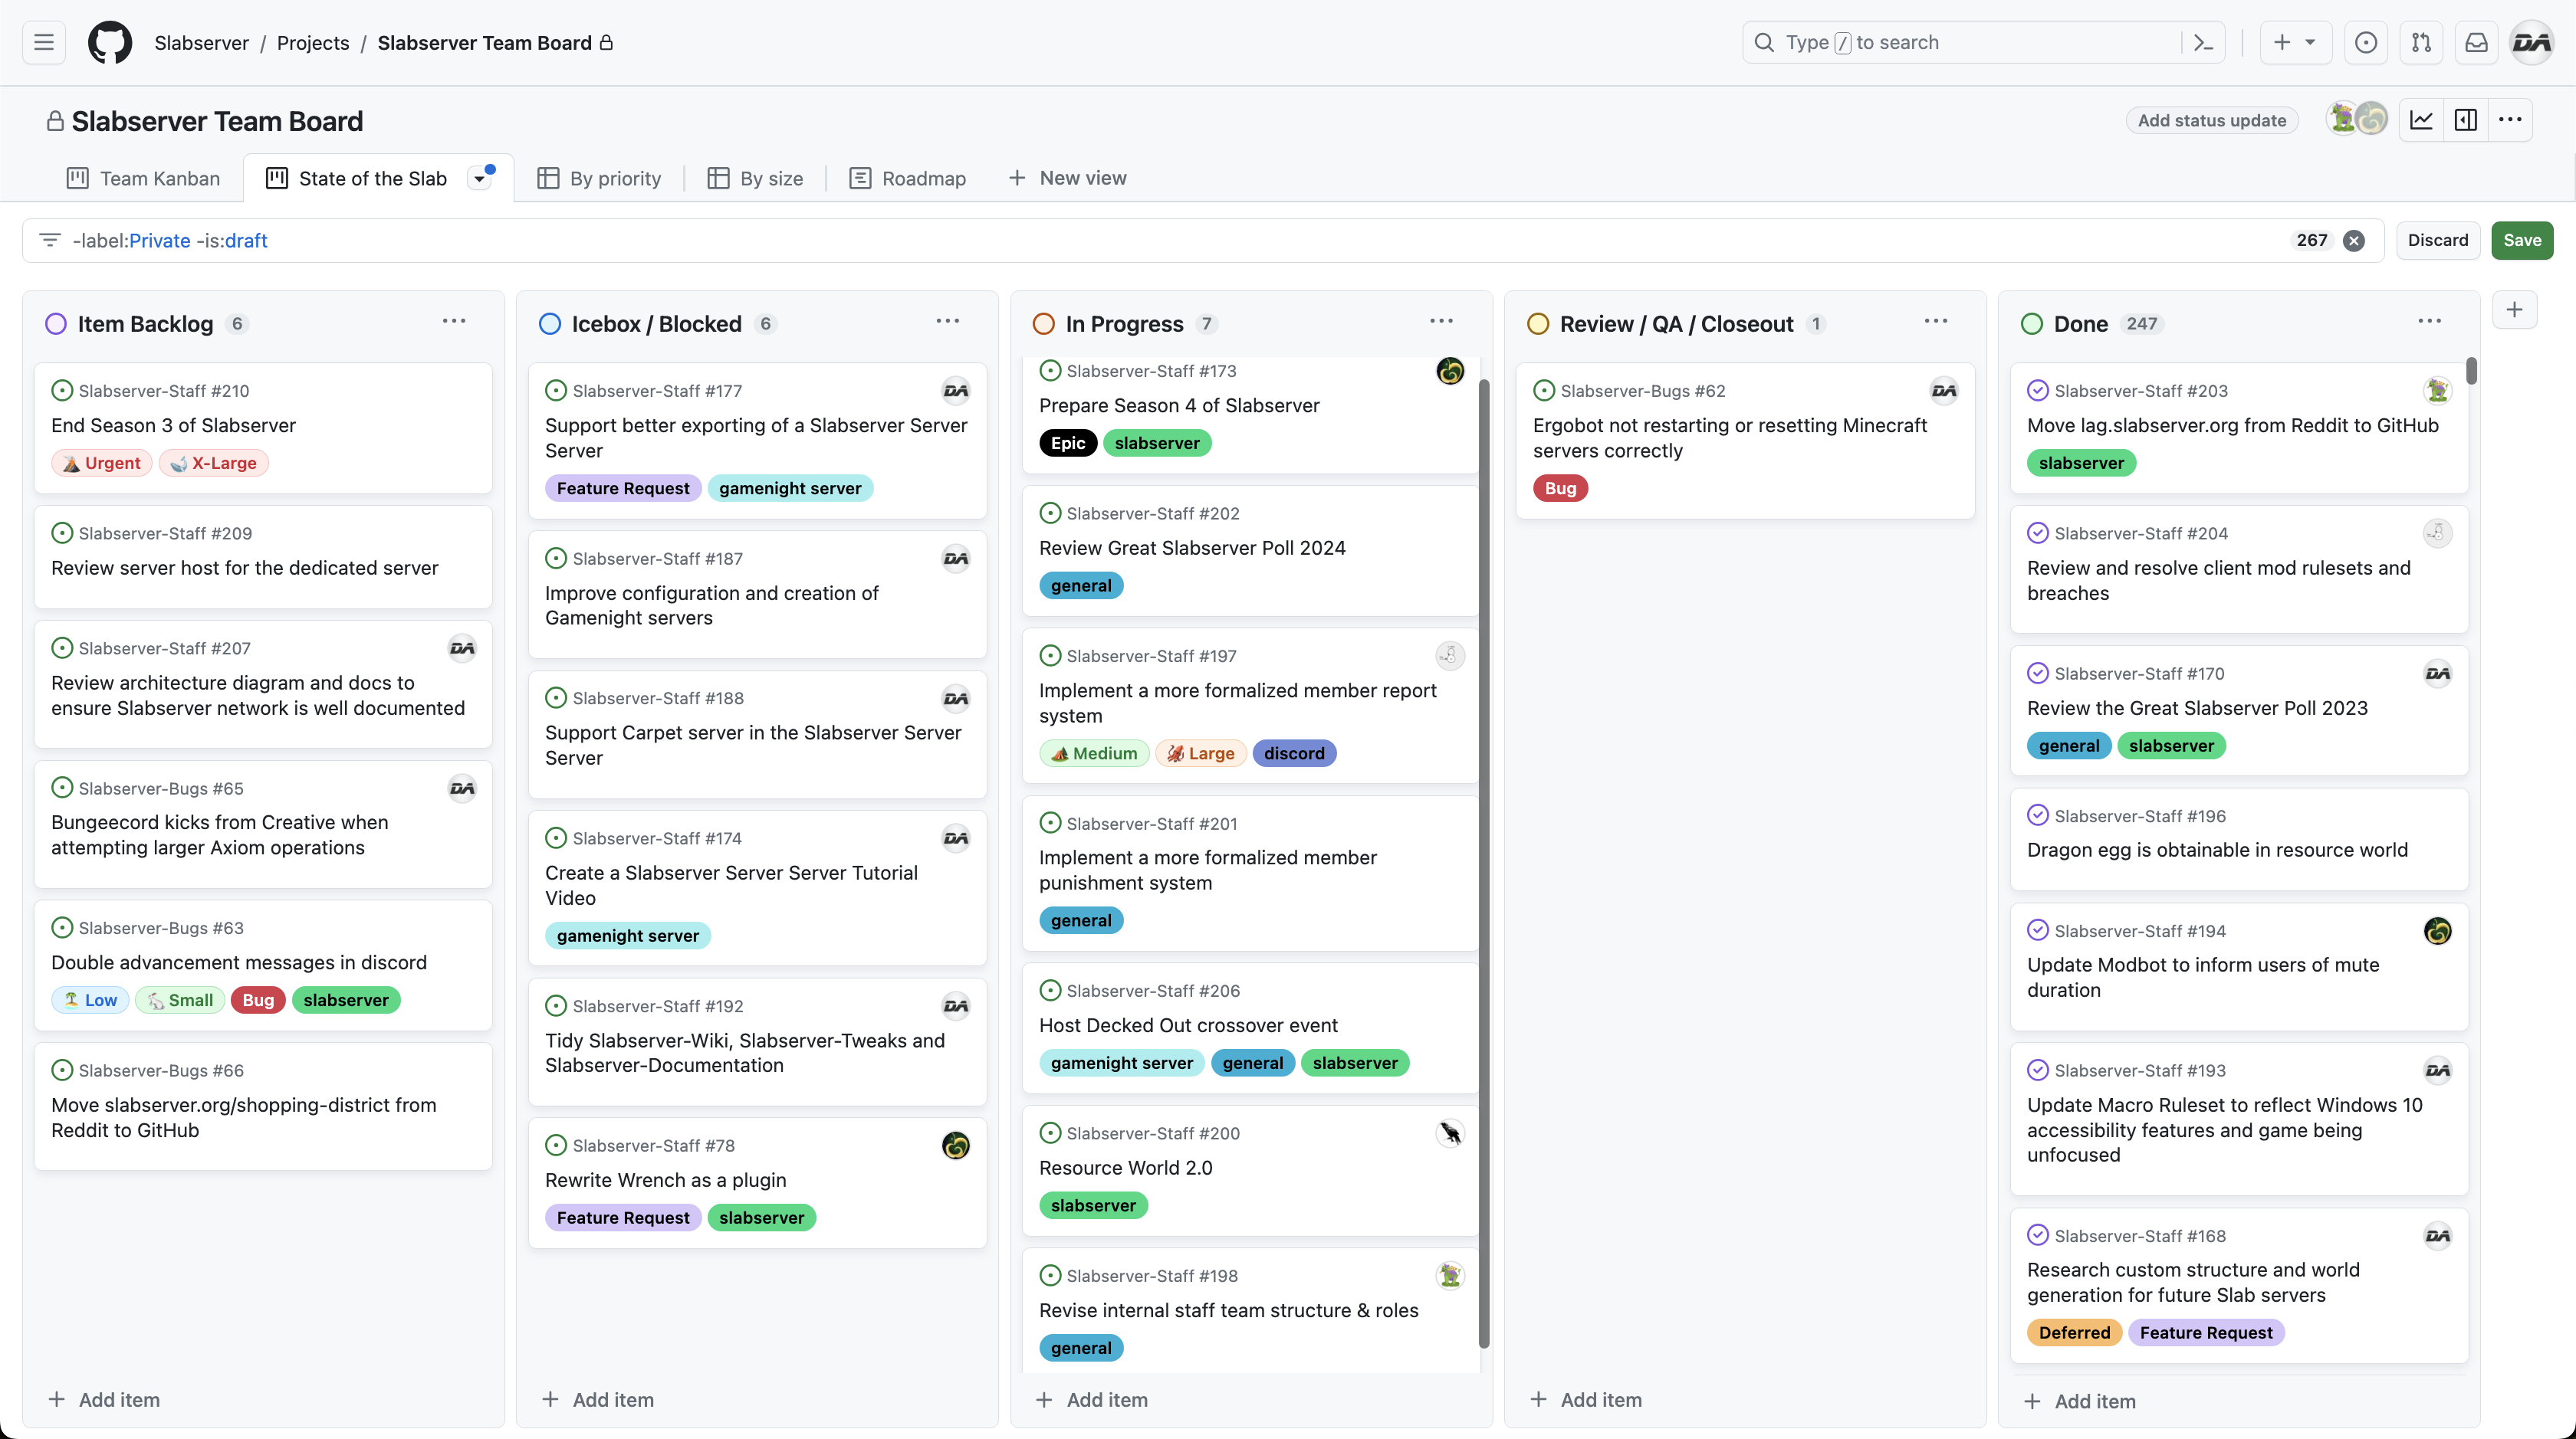The width and height of the screenshot is (2576, 1439).
Task: Click Add status update button
Action: tap(2212, 121)
